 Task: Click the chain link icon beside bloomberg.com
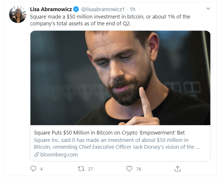coord(36,154)
